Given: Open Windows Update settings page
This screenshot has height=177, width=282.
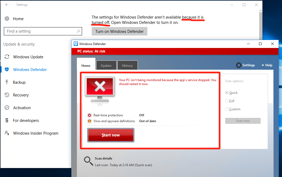Looking at the screenshot, I should pos(28,57).
